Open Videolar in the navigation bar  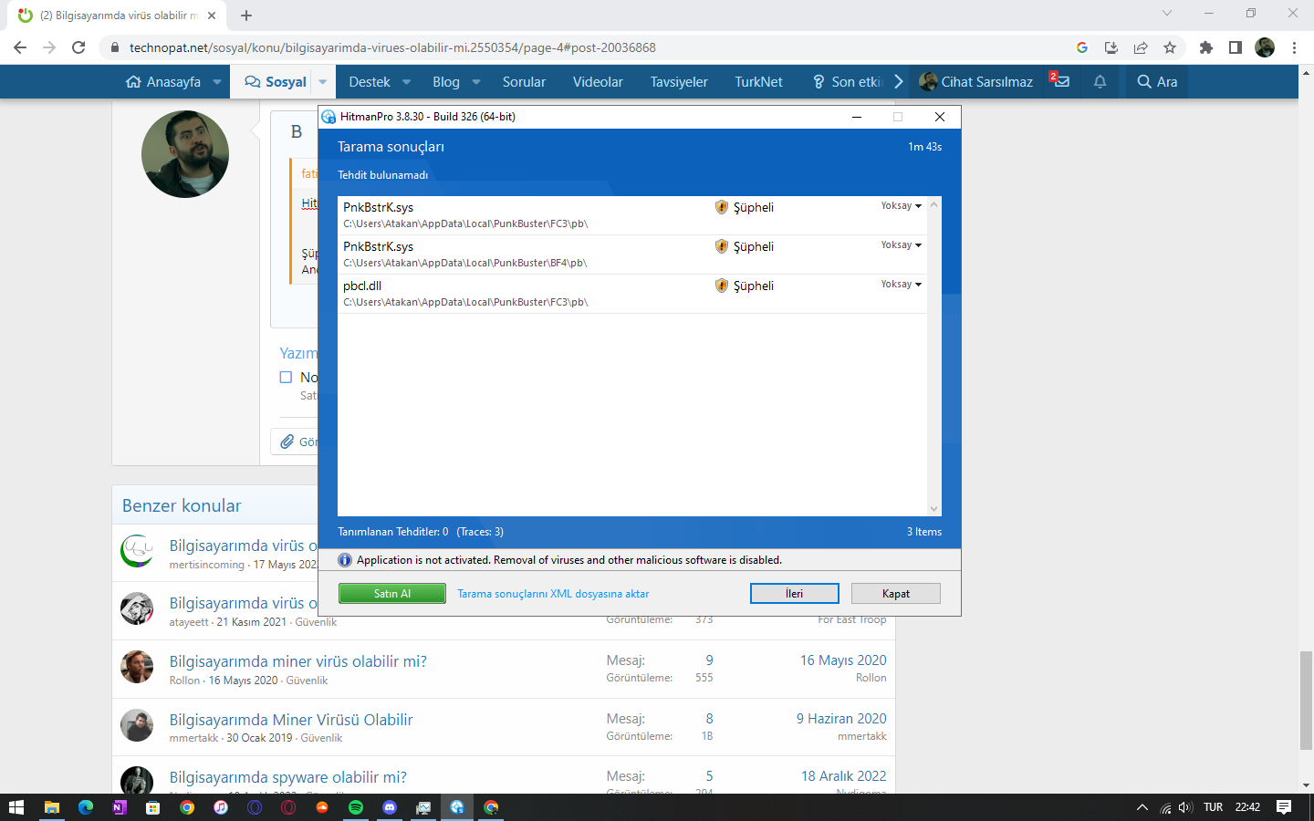click(598, 82)
